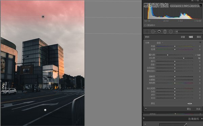Click the 白色色阶 whites slider handle
This screenshot has height=126, width=203.
click(175, 68)
